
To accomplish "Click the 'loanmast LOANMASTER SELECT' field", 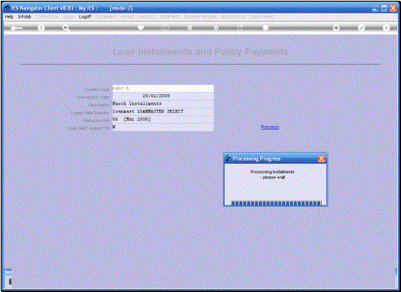I will (163, 111).
